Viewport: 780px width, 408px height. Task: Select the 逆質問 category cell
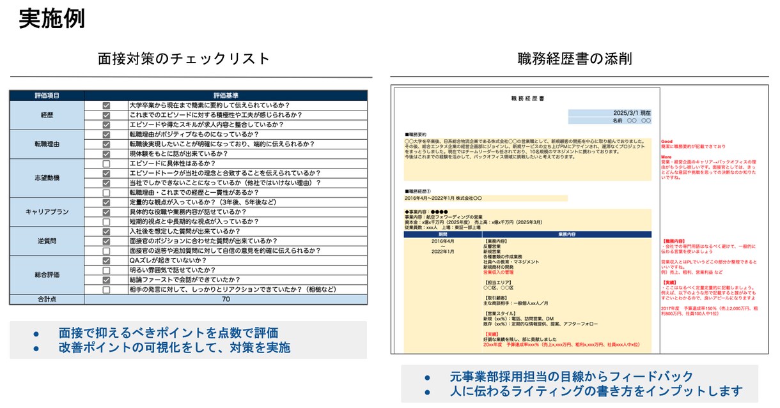[x=47, y=241]
